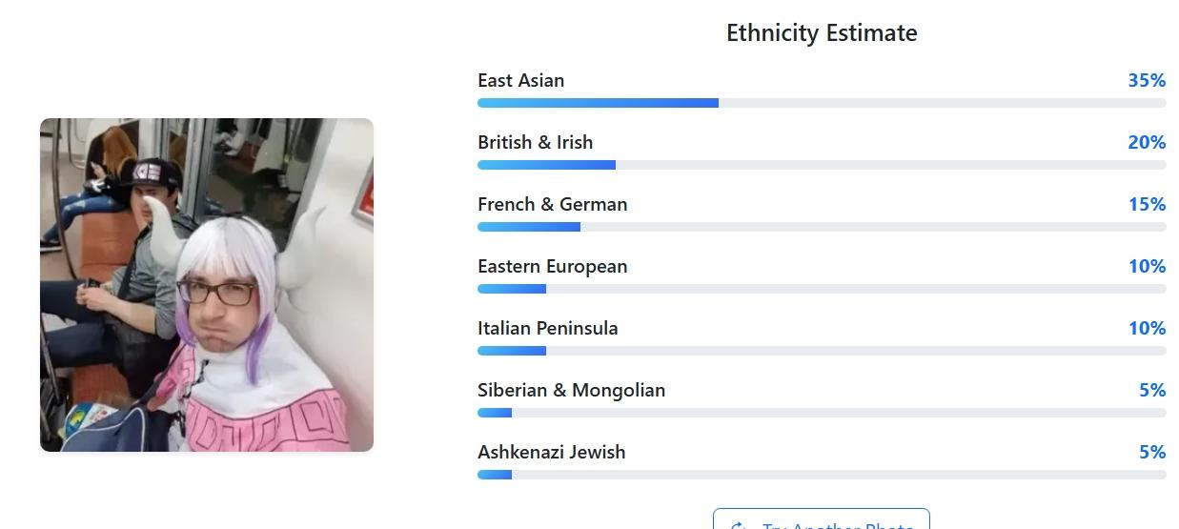
Task: Select the French & German label
Action: click(553, 204)
